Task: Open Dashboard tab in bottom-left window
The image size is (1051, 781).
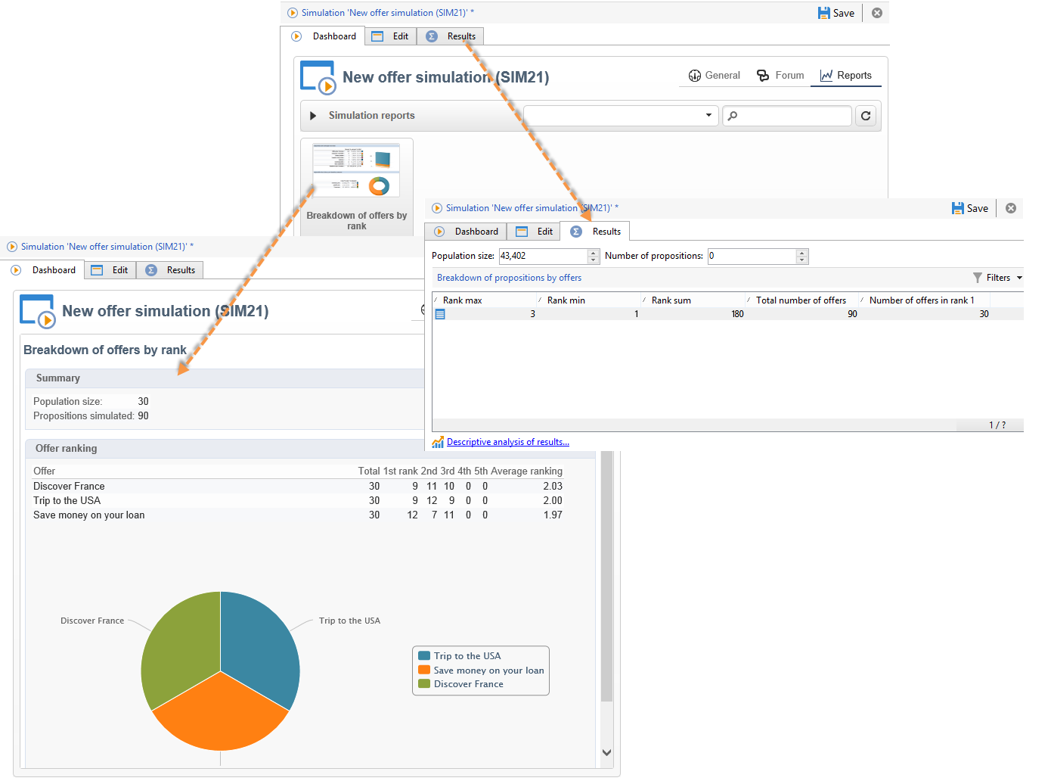Action: (44, 270)
